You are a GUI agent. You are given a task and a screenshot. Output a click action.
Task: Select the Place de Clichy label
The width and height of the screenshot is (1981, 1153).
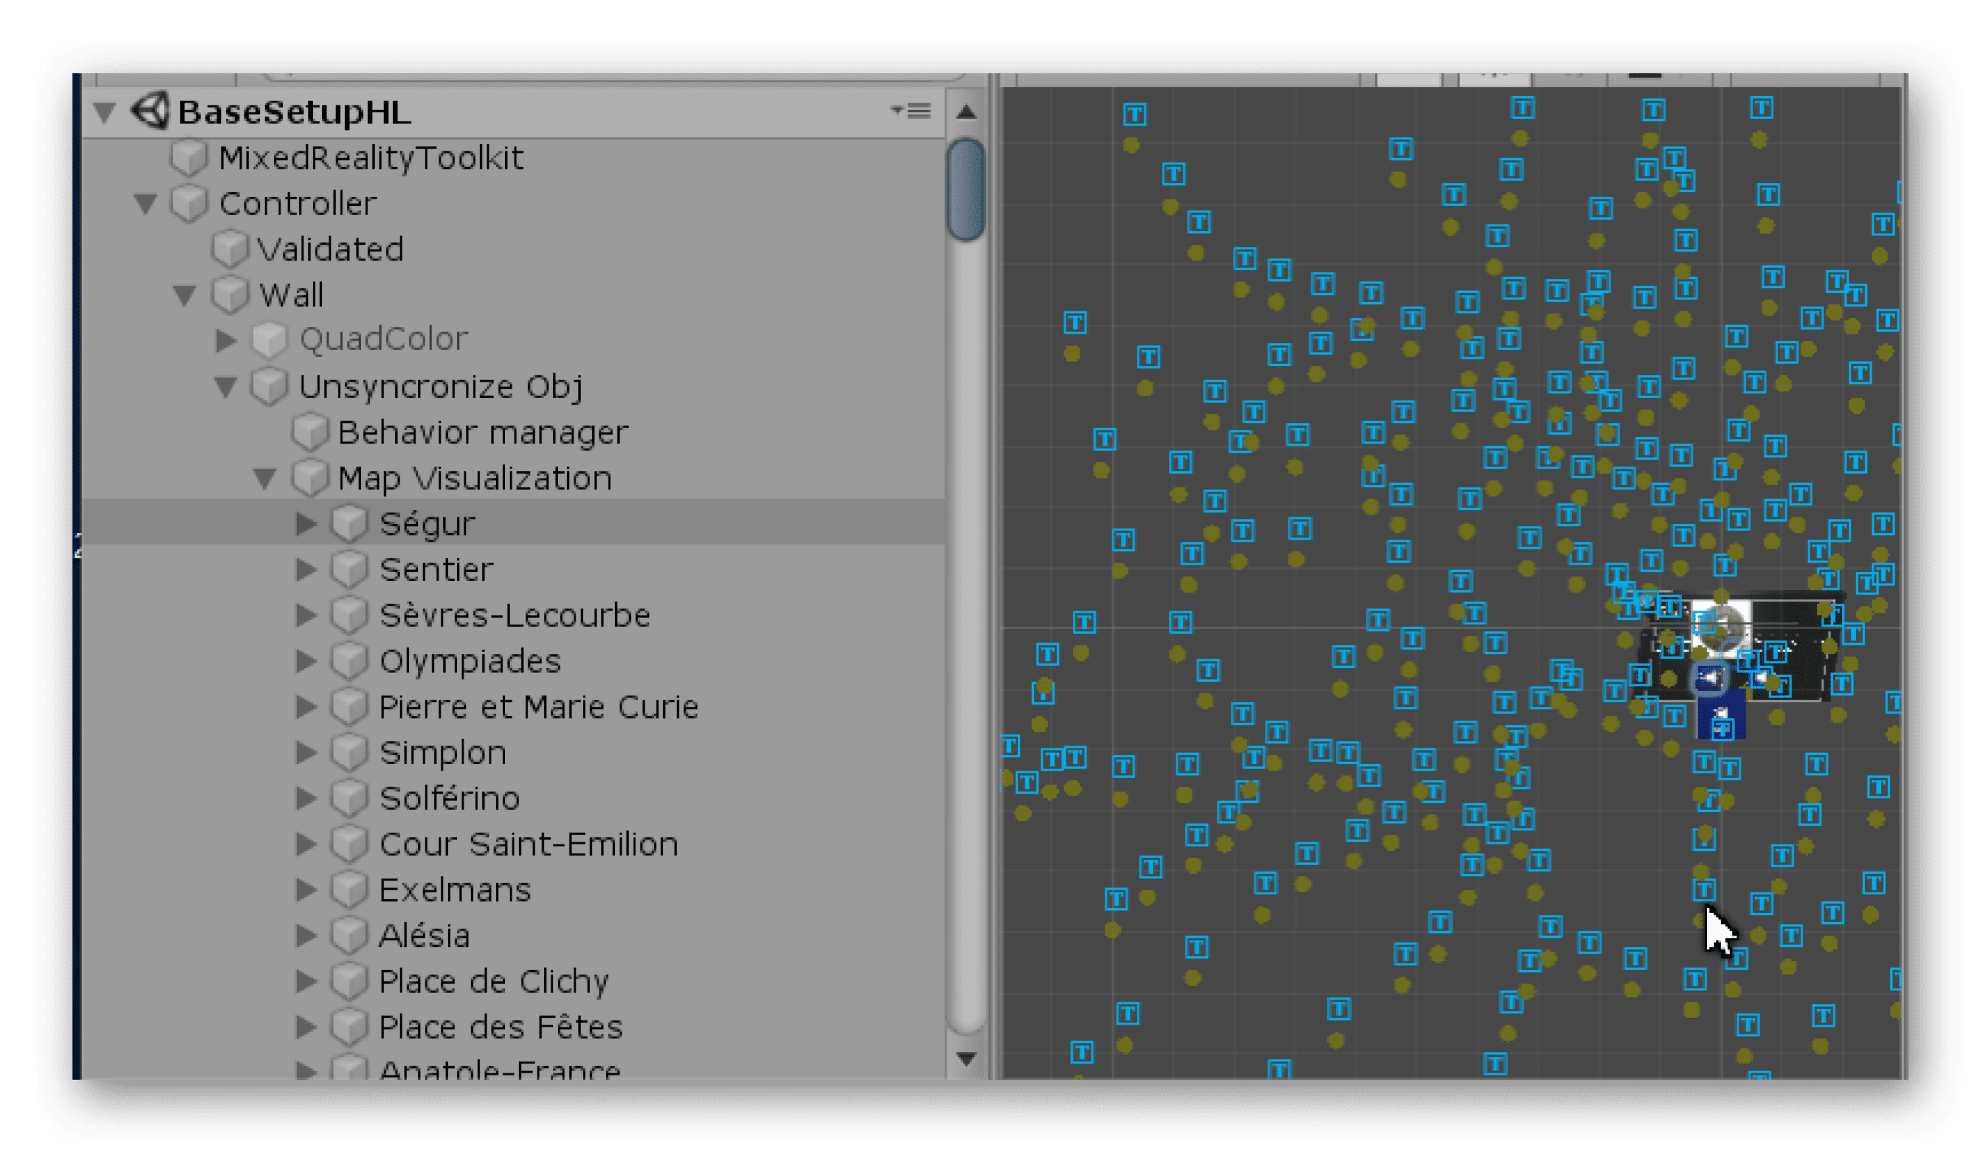(x=495, y=983)
